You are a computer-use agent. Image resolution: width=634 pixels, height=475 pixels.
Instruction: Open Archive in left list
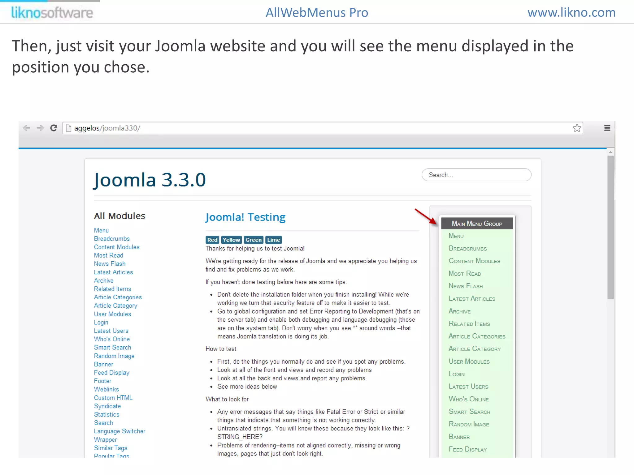pyautogui.click(x=104, y=280)
